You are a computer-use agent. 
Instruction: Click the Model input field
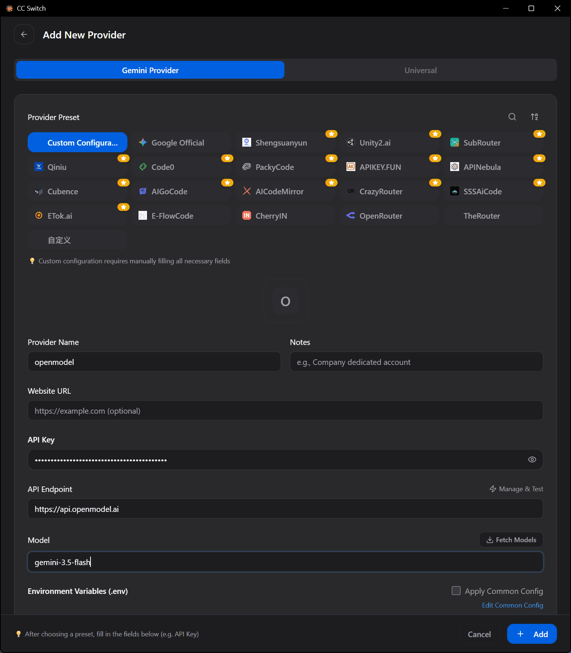(x=285, y=562)
